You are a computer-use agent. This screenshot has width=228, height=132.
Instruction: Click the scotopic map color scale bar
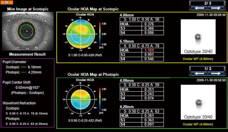coord(100,34)
